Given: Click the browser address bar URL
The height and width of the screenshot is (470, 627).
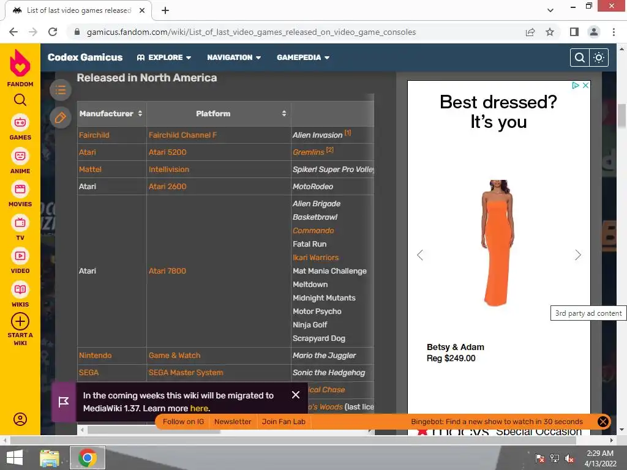Looking at the screenshot, I should tap(251, 32).
